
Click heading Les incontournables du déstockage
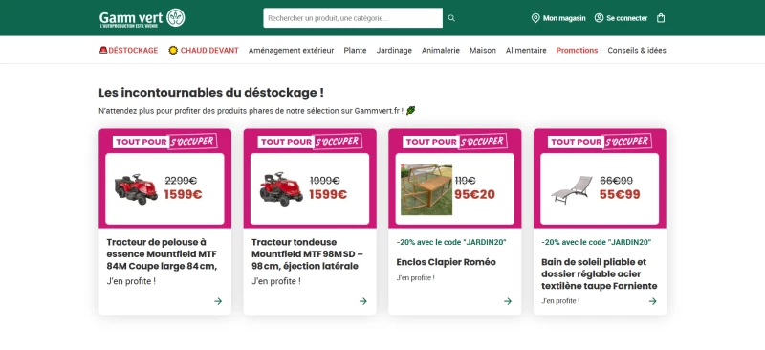[x=210, y=92]
